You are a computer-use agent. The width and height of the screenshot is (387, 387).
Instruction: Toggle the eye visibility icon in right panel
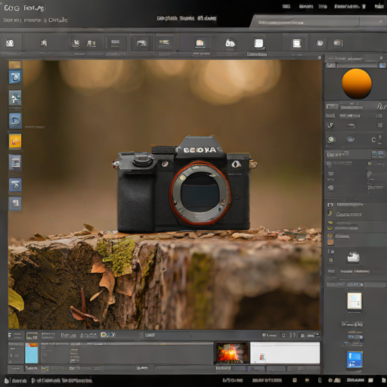(331, 187)
